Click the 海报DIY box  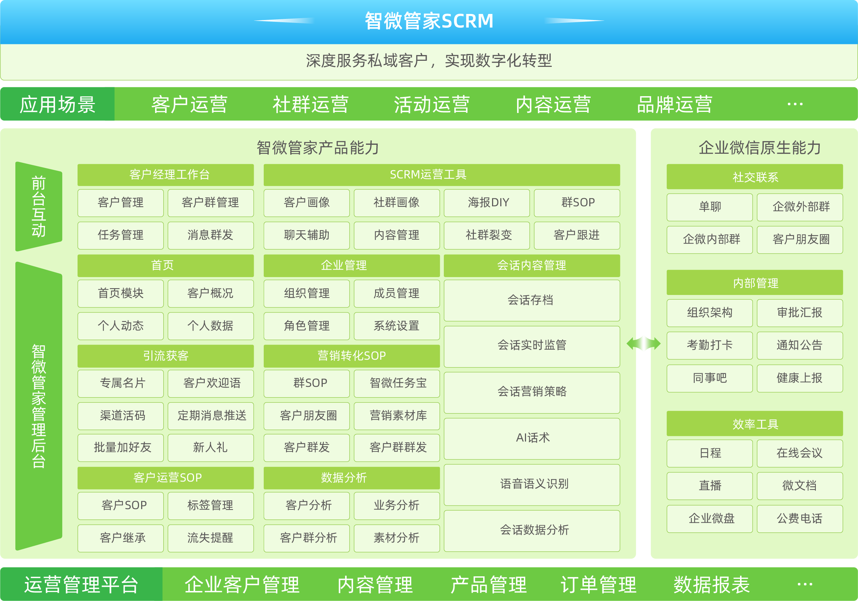tap(487, 203)
